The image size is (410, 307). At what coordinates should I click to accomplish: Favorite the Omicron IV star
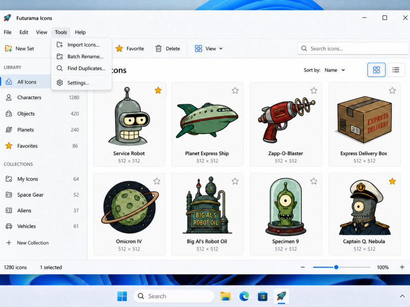[x=157, y=181]
